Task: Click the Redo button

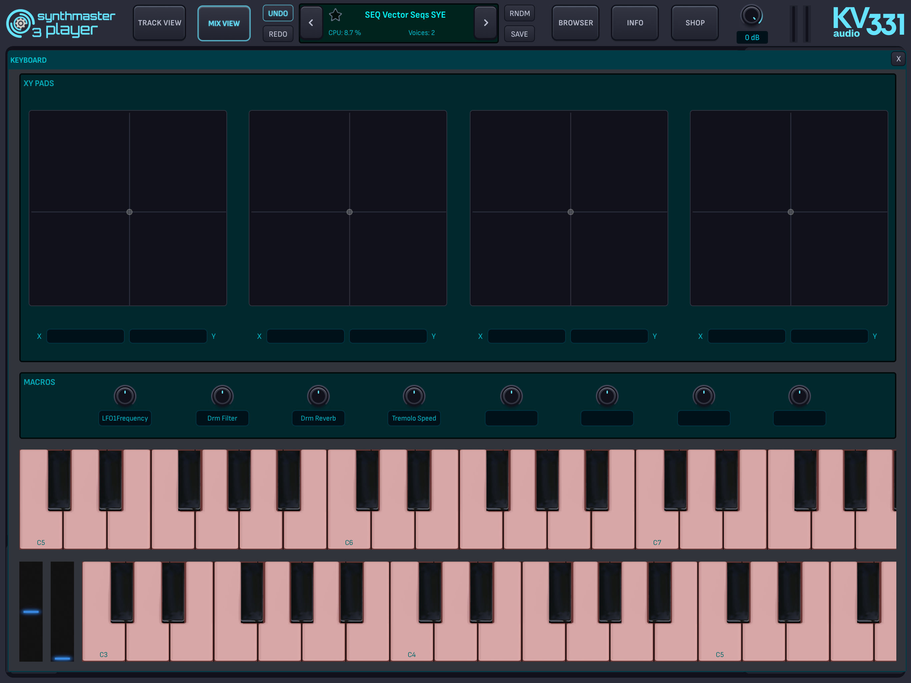Action: (x=278, y=34)
